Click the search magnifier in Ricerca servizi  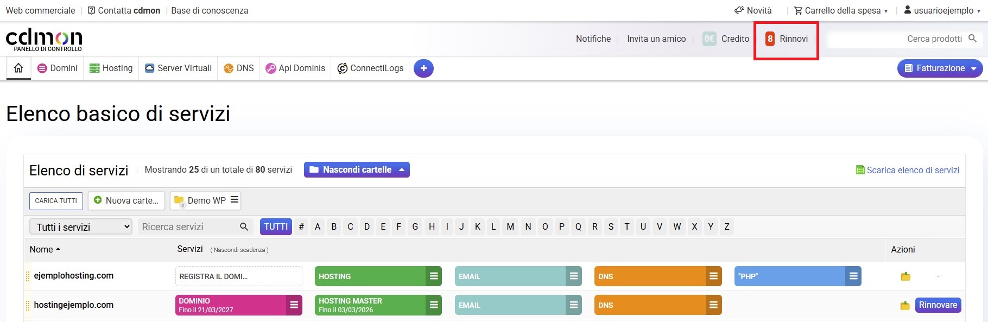244,227
